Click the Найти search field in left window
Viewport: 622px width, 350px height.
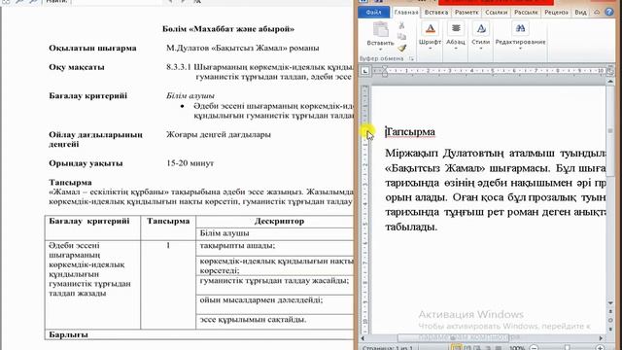coord(118,2)
